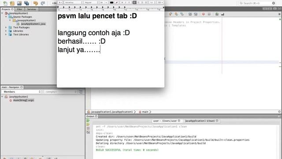This screenshot has height=159, width=282.
Task: Click the New Project icon in NetBeans toolbar
Action: click(12, 3)
